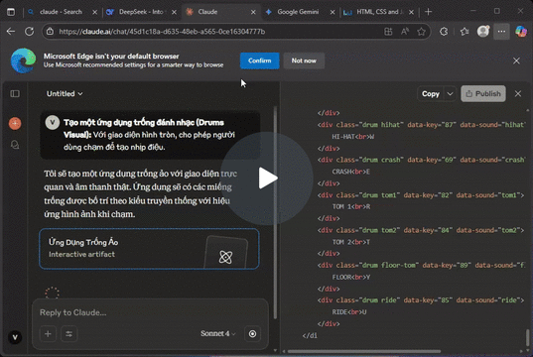Viewport: 533px width, 357px height.
Task: Open a new browser tab
Action: [x=429, y=12]
